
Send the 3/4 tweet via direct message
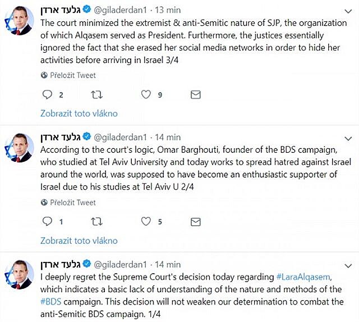195,94
